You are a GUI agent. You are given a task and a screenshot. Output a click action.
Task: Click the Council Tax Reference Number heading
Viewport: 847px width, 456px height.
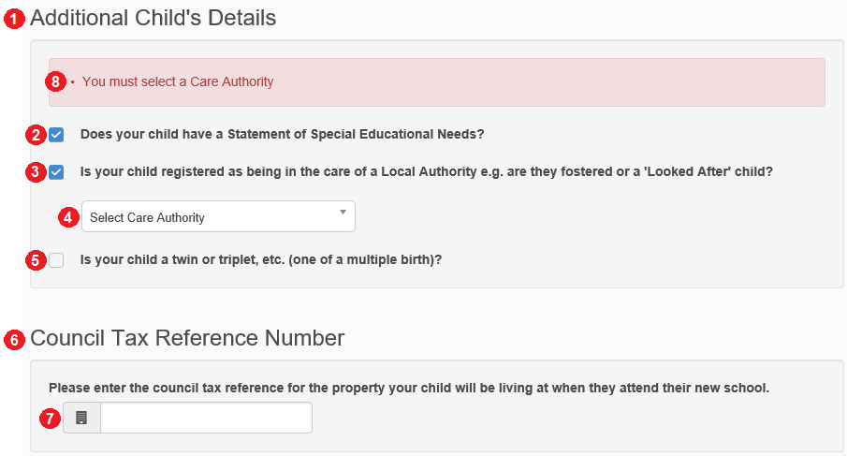click(x=187, y=338)
